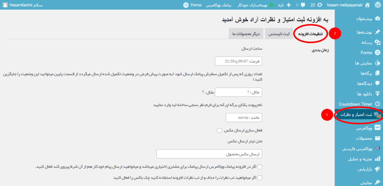Click تازه new content link
Viewport: 383px width, 186px height.
coord(281,5)
